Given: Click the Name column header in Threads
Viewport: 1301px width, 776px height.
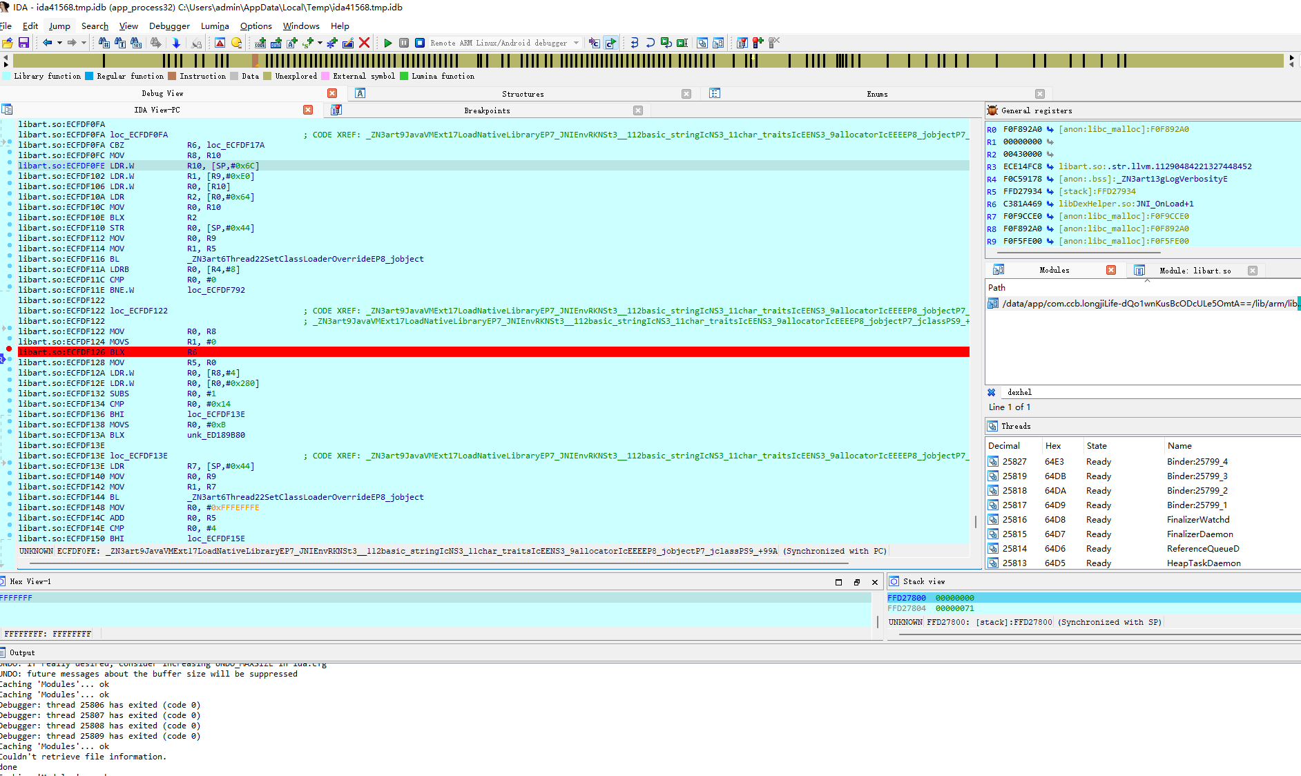Looking at the screenshot, I should tap(1179, 446).
